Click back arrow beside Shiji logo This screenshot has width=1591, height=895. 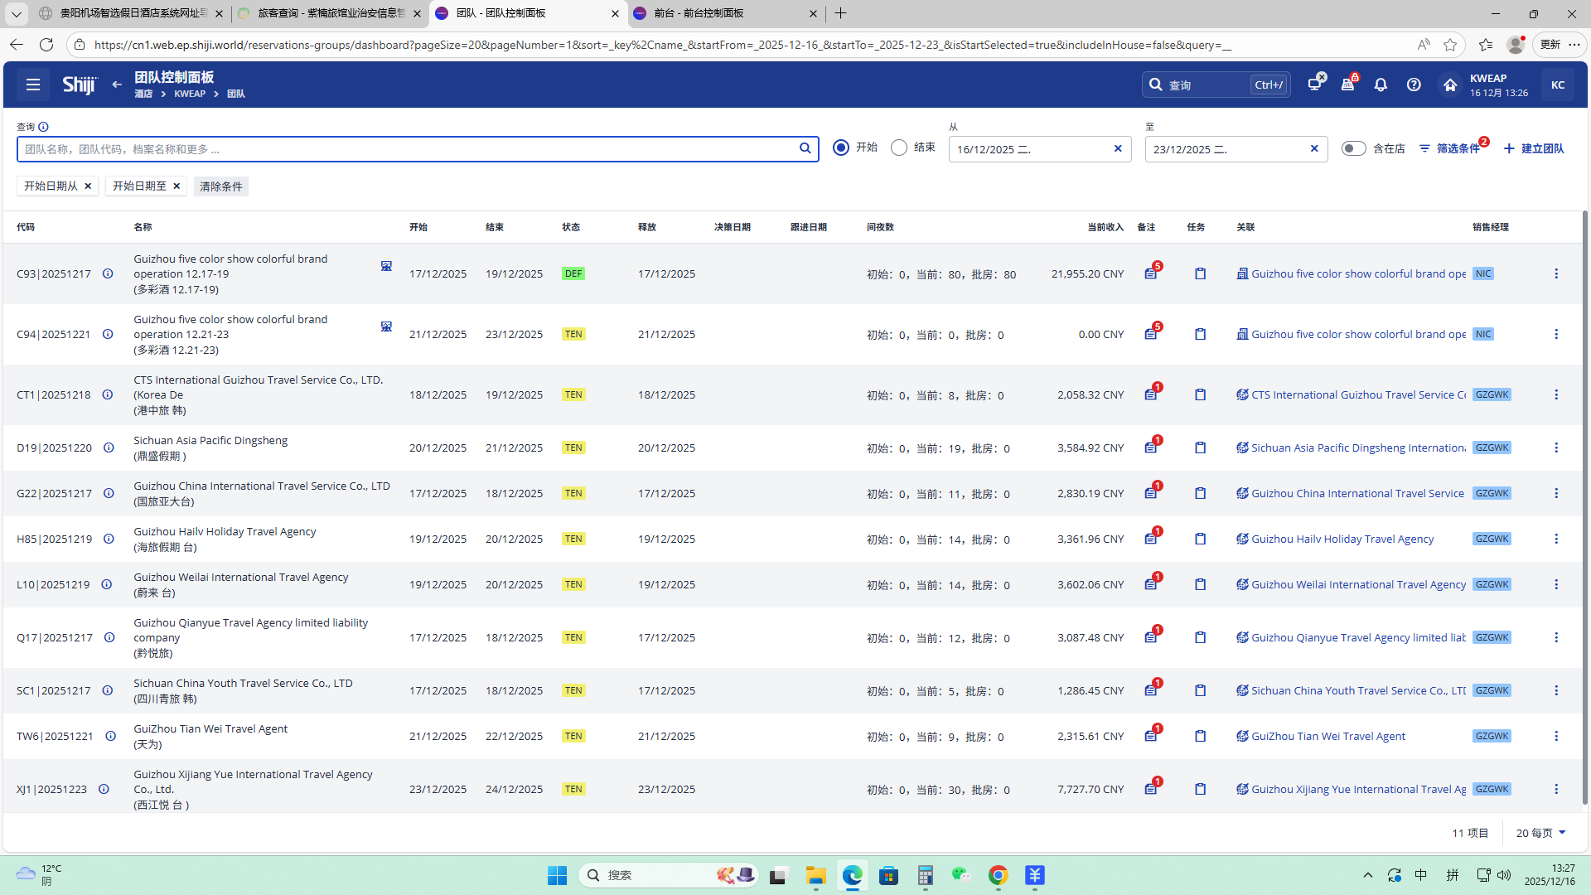pyautogui.click(x=117, y=85)
